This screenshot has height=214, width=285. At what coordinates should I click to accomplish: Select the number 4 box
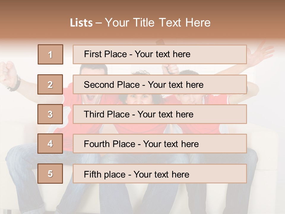(x=50, y=144)
